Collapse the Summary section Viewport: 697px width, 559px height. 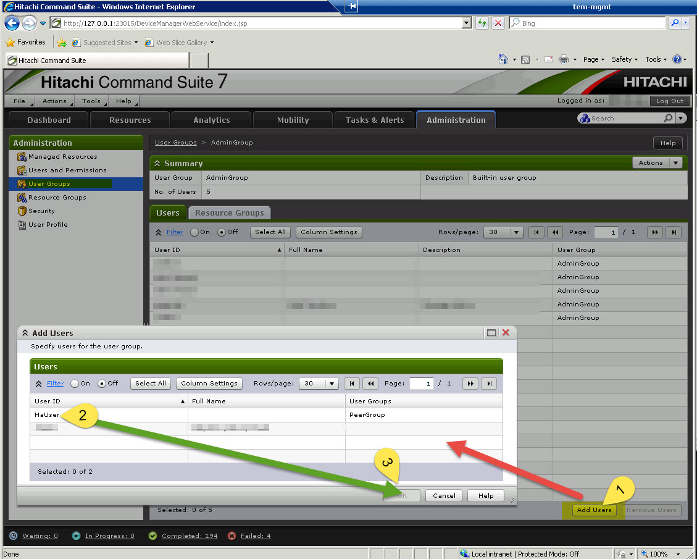point(157,163)
